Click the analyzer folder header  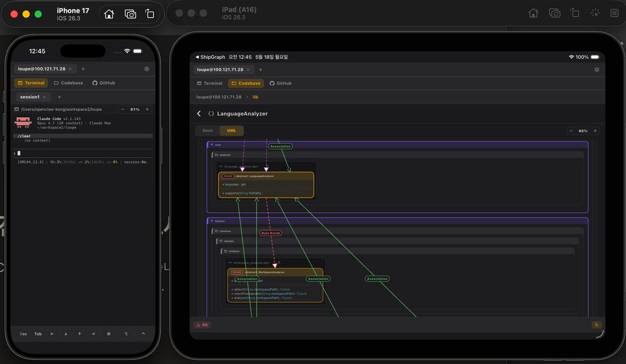[398, 155]
